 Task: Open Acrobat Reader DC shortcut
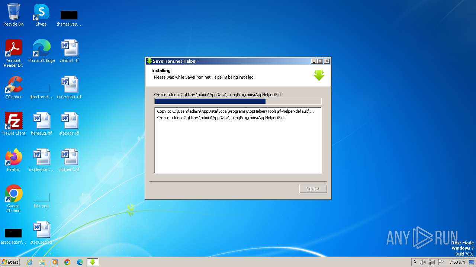13,53
